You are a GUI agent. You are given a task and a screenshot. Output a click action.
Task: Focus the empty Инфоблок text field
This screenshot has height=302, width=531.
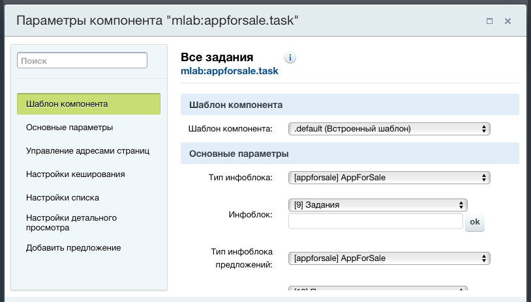coord(376,221)
